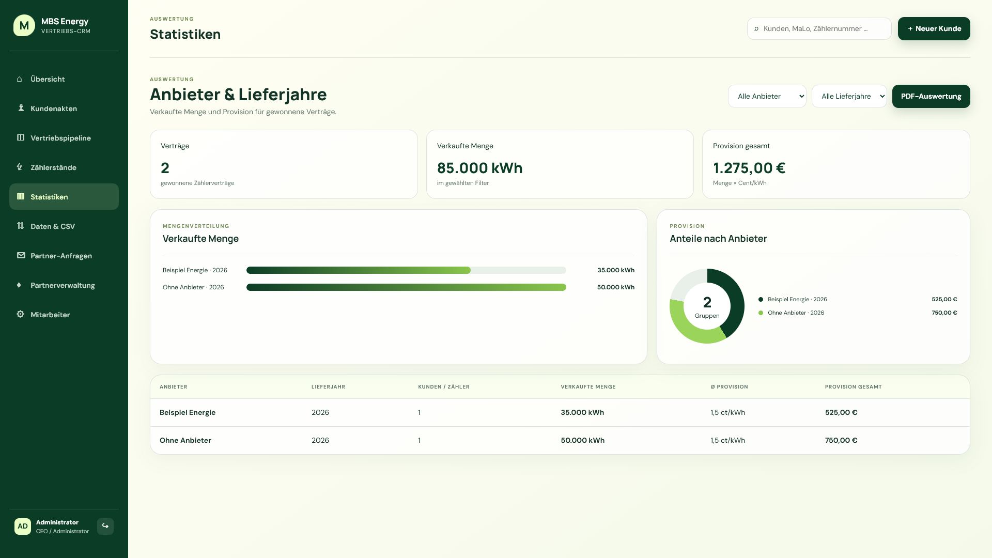Screen dimensions: 992x558
Task: Click the Anbieter & Lieferjahre heading
Action: pos(238,95)
